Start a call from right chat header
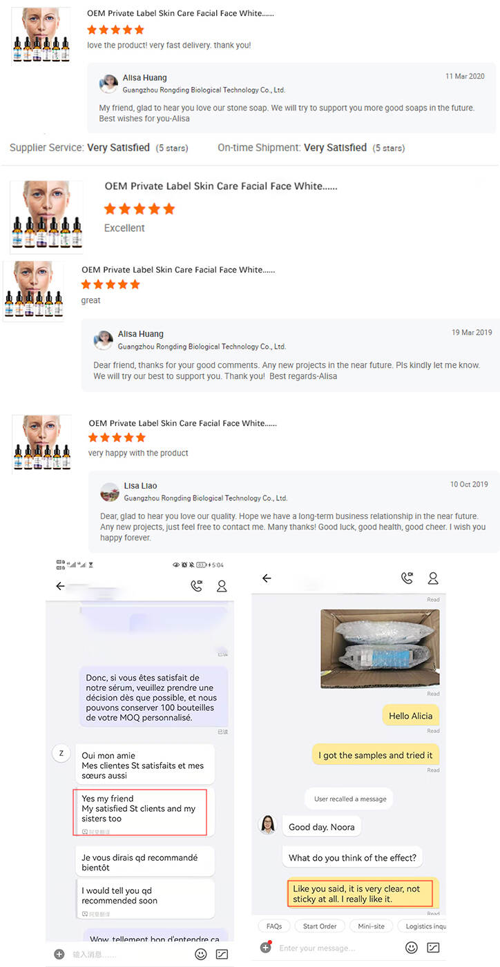 [x=407, y=578]
